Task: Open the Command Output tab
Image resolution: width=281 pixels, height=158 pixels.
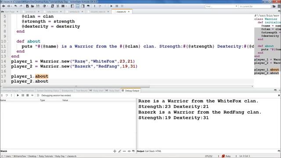Action: tap(10, 91)
